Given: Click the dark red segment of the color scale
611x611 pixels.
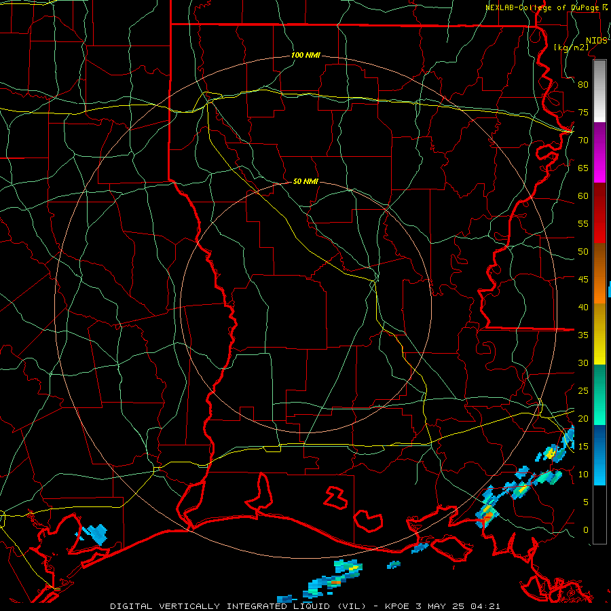Looking at the screenshot, I should (599, 213).
